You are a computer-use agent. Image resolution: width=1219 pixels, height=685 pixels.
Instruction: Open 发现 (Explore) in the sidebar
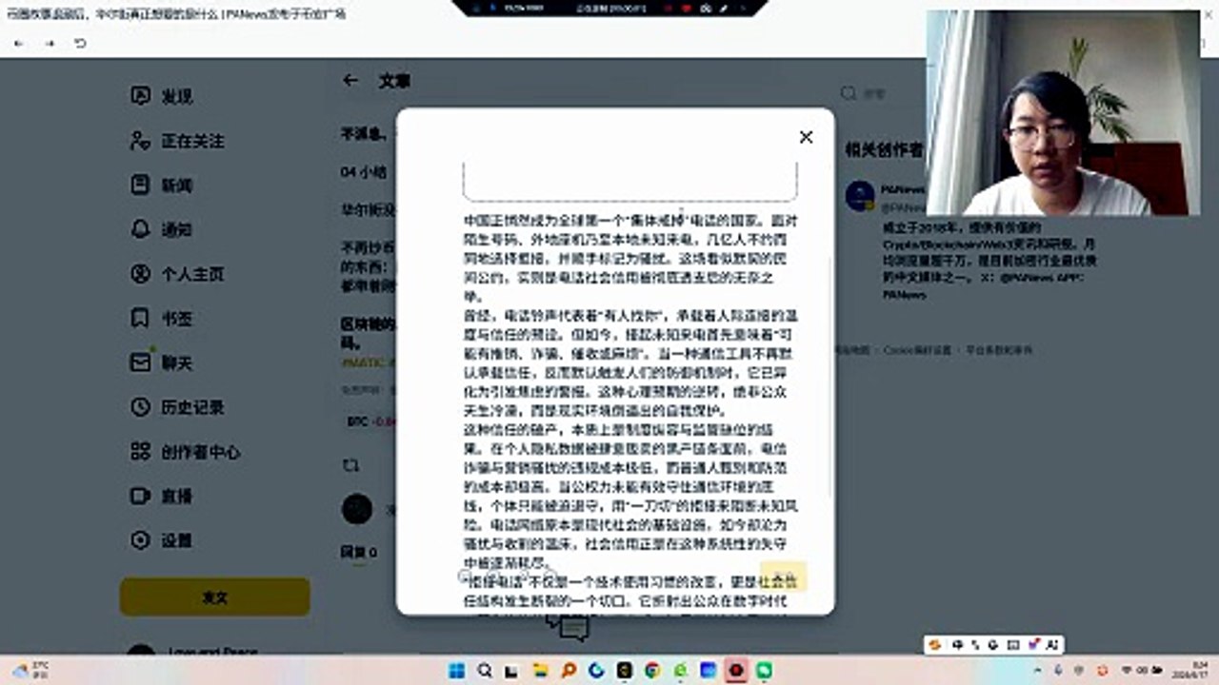[x=162, y=96]
